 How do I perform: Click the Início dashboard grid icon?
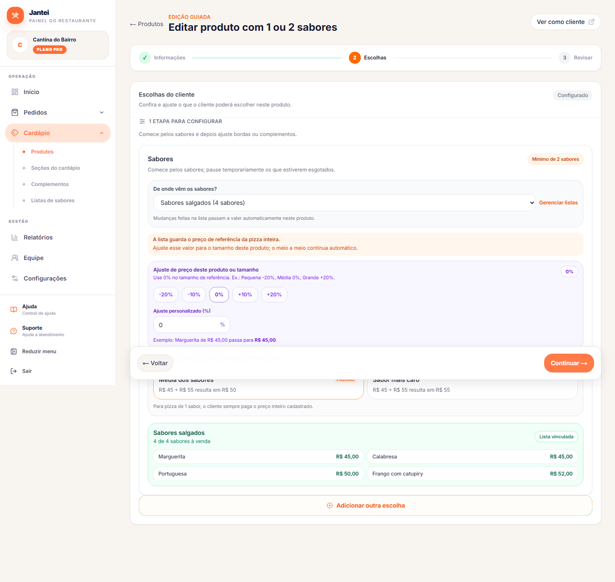pyautogui.click(x=15, y=92)
